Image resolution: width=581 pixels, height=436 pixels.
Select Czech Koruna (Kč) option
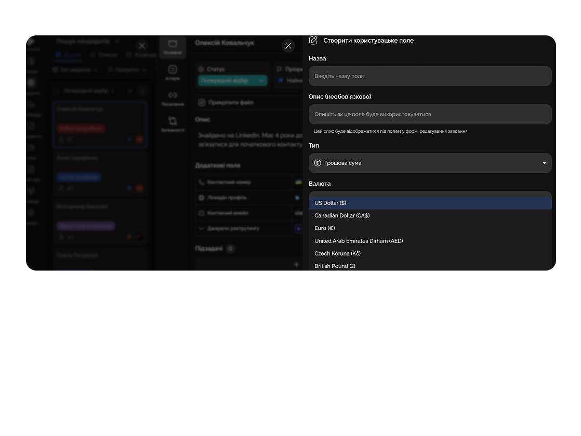tap(430, 253)
